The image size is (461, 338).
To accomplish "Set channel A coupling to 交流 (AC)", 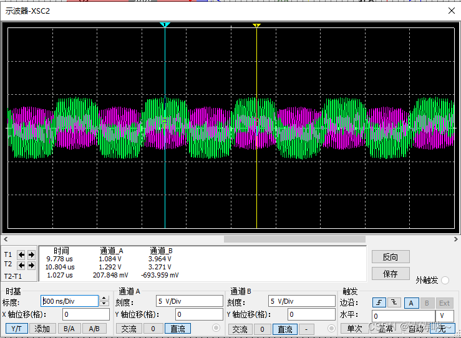I will pyautogui.click(x=129, y=329).
